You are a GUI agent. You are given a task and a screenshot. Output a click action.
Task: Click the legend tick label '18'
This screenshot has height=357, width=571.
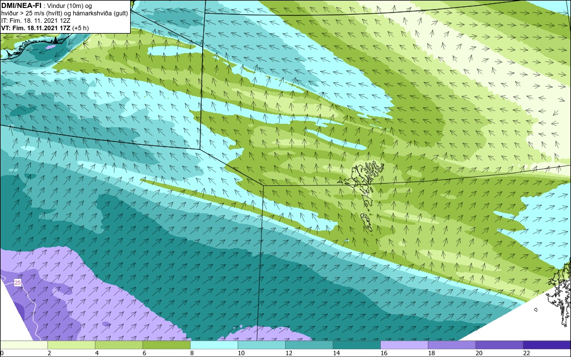tap(432, 353)
